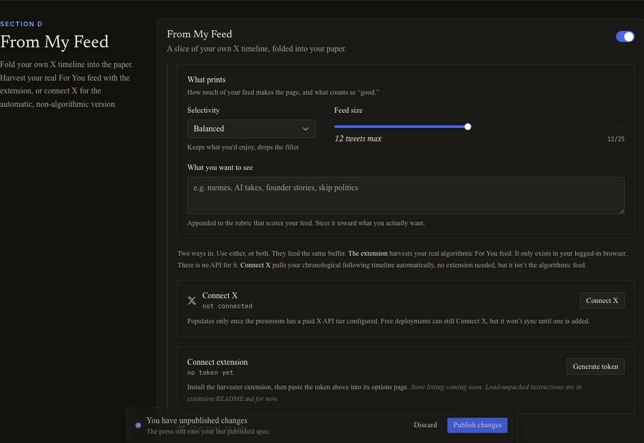This screenshot has height=443, width=644.
Task: Click the 'Selectivity' label
Action: click(x=204, y=110)
